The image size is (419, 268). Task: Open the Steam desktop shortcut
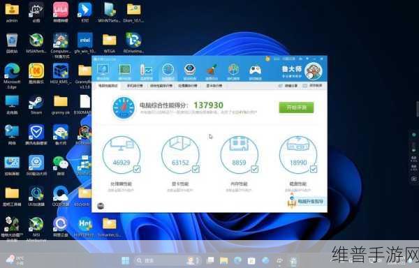[x=36, y=105]
